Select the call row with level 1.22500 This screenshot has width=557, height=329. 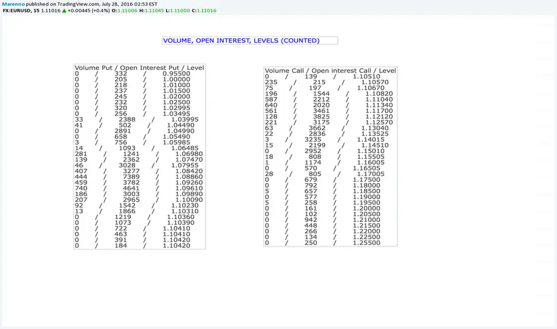323,237
